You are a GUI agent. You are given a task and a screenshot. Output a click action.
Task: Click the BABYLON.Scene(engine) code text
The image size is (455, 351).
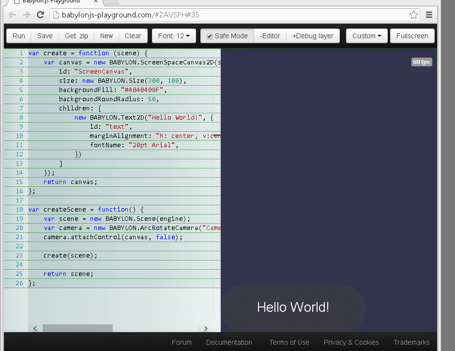[x=146, y=219]
